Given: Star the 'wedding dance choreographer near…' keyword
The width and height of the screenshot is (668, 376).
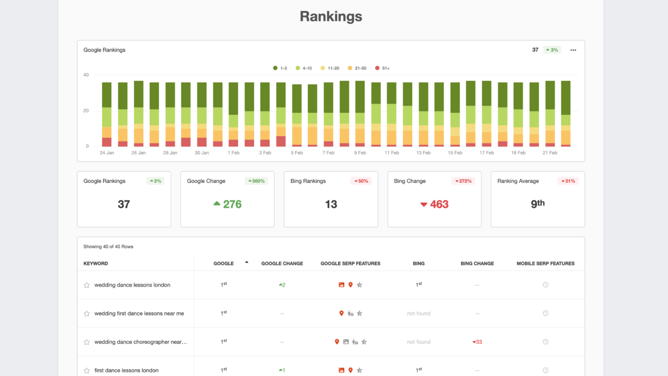Looking at the screenshot, I should click(87, 342).
